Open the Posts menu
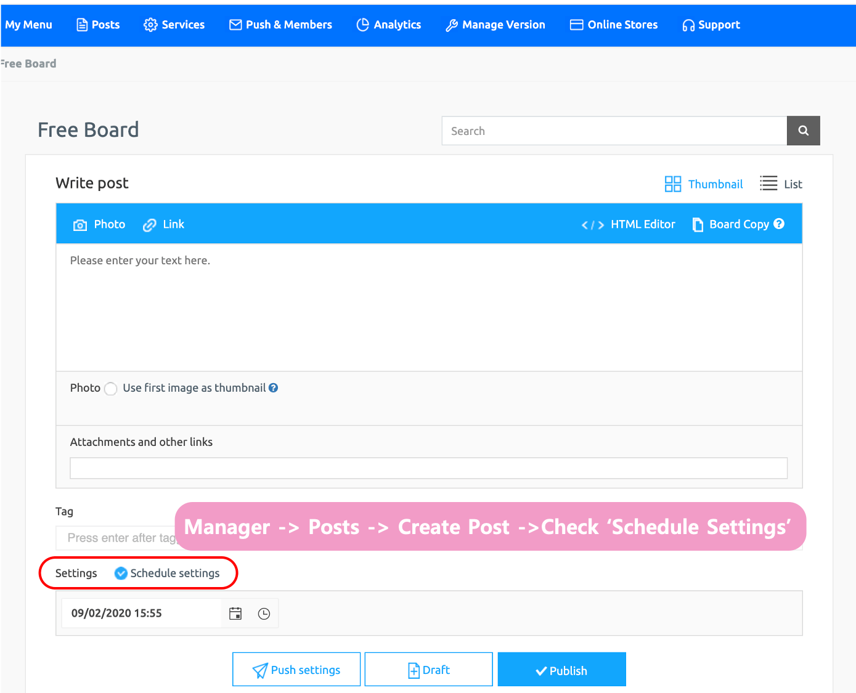856x693 pixels. pyautogui.click(x=98, y=25)
